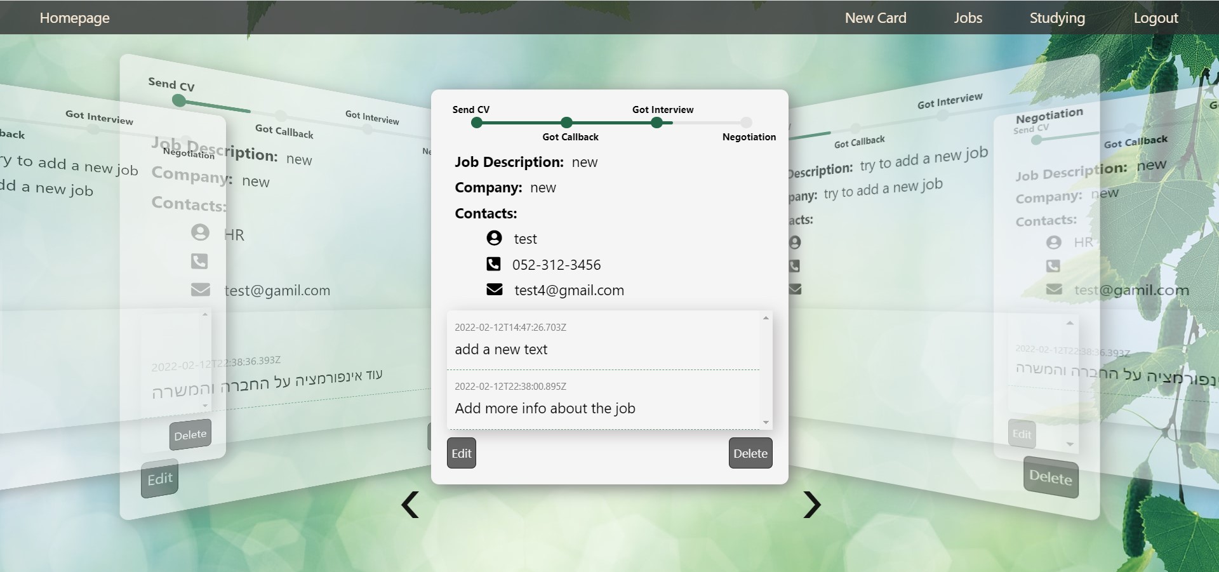Log out using the Logout link
1219x572 pixels.
tap(1156, 18)
